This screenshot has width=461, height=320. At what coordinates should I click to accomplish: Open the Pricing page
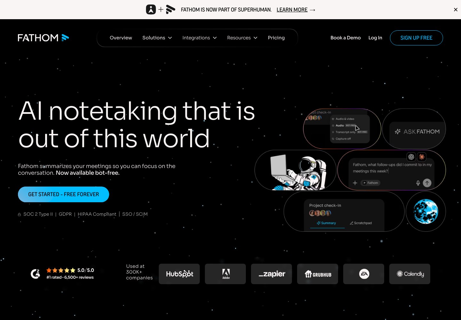[276, 38]
